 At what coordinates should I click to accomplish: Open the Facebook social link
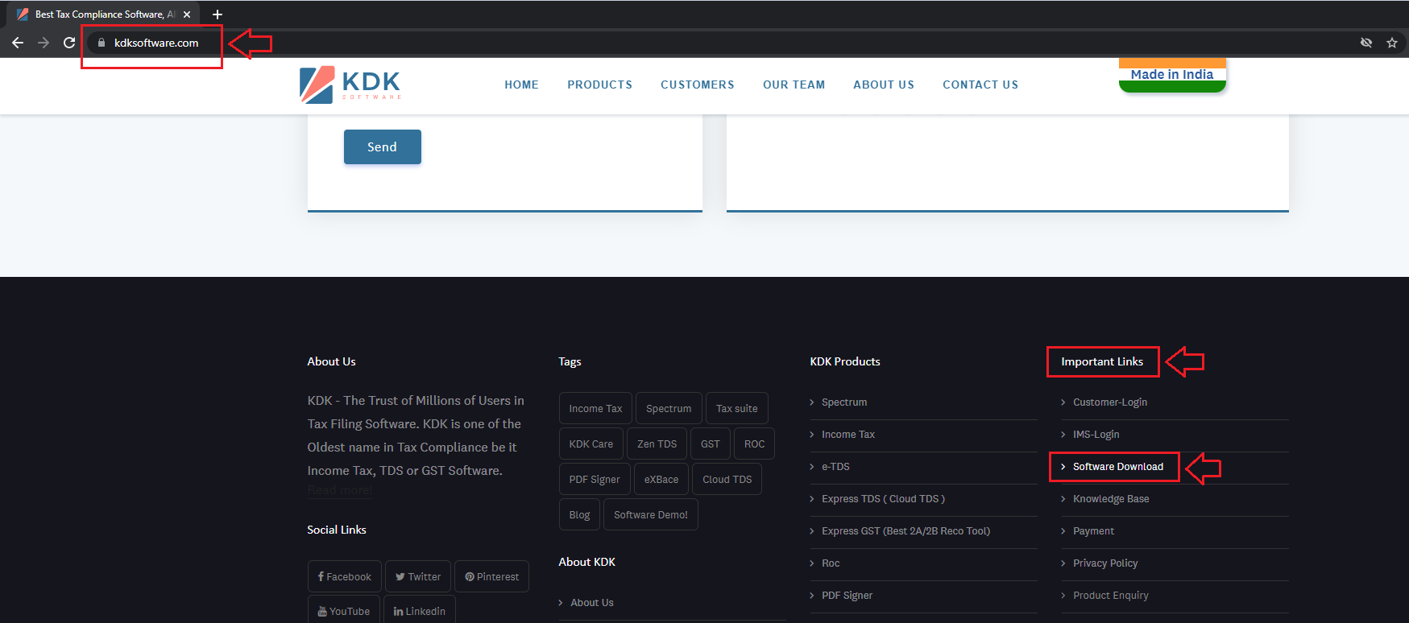345,576
